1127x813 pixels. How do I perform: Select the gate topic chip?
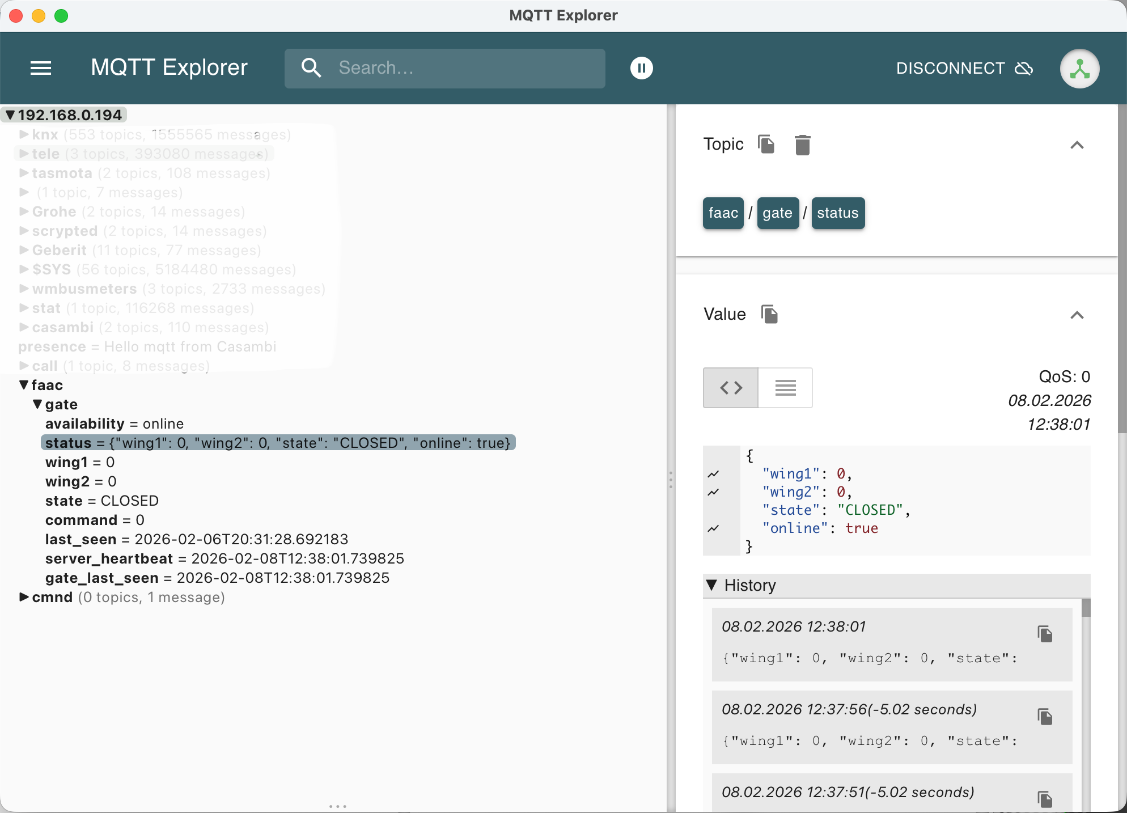pos(777,213)
